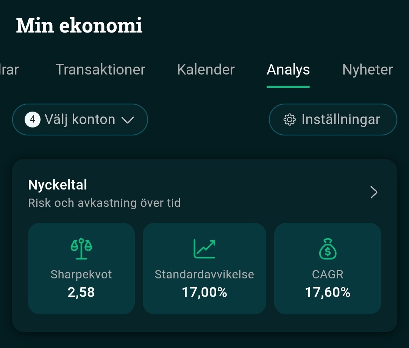Select the active Analys tab
The height and width of the screenshot is (348, 409).
tap(288, 70)
